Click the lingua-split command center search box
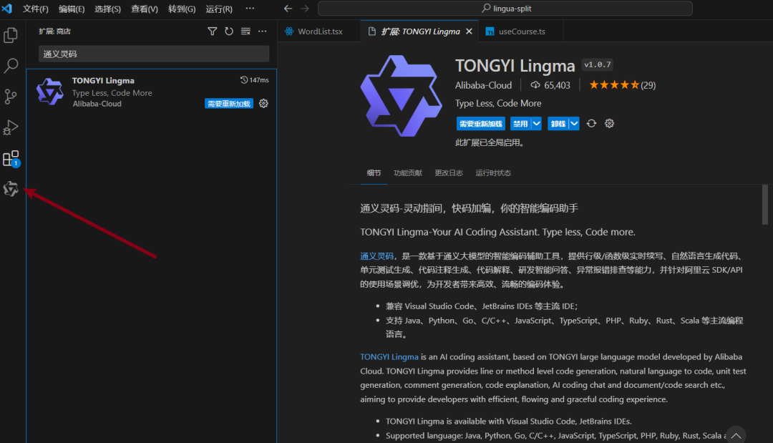This screenshot has height=443, width=773. (x=505, y=9)
